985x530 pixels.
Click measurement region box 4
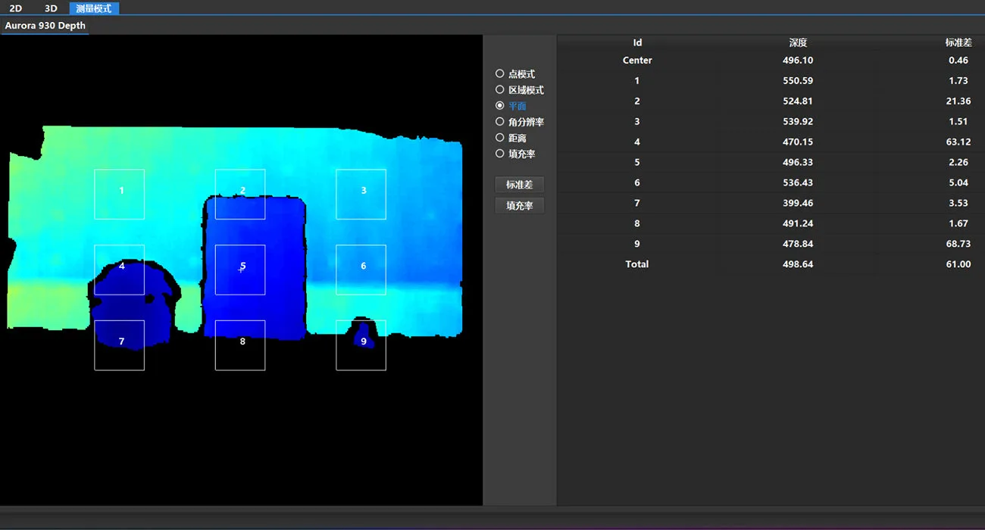click(119, 270)
